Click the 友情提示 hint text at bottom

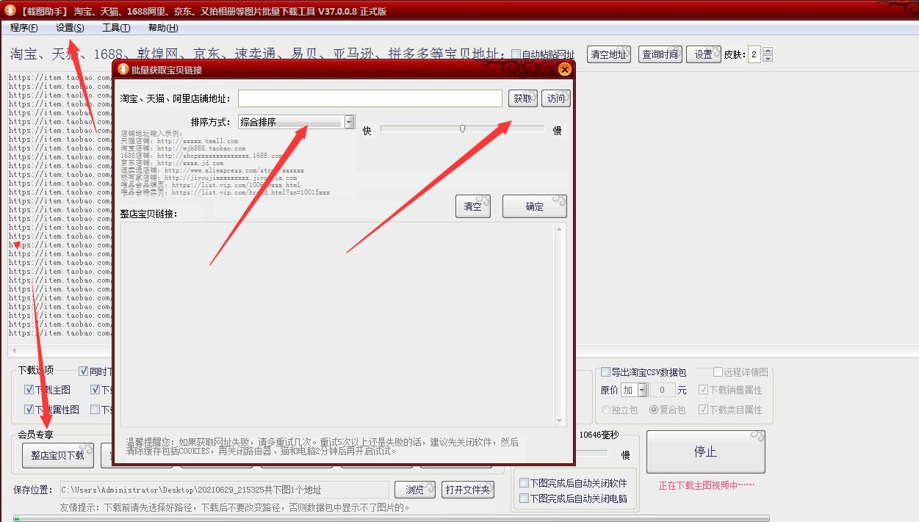(235, 507)
